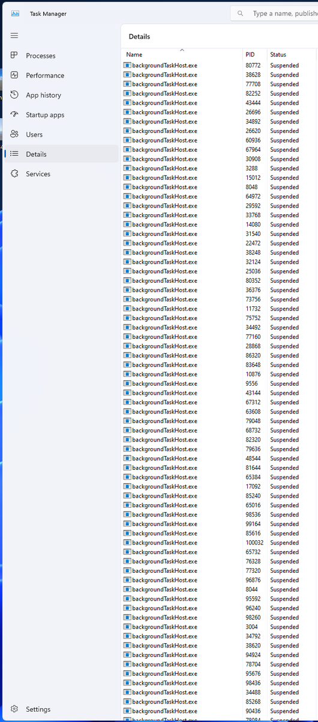Click the Startup apps icon
Viewport: 318px width, 722px height.
(14, 114)
